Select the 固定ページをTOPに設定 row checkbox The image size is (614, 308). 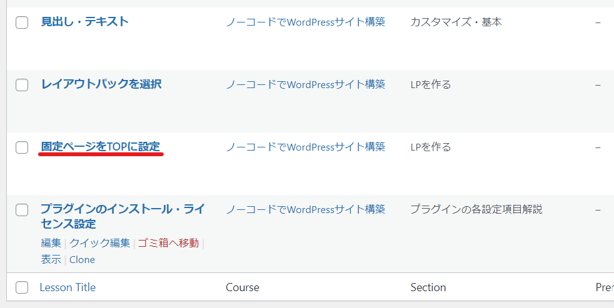click(22, 147)
